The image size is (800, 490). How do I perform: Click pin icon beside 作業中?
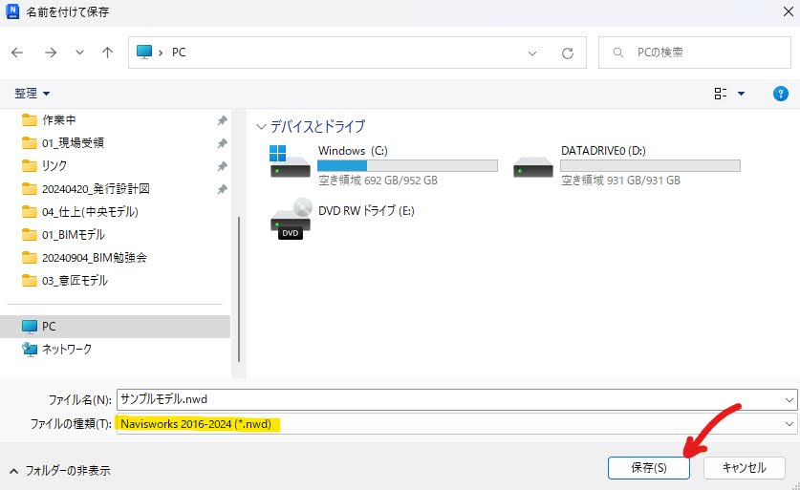pyautogui.click(x=222, y=120)
